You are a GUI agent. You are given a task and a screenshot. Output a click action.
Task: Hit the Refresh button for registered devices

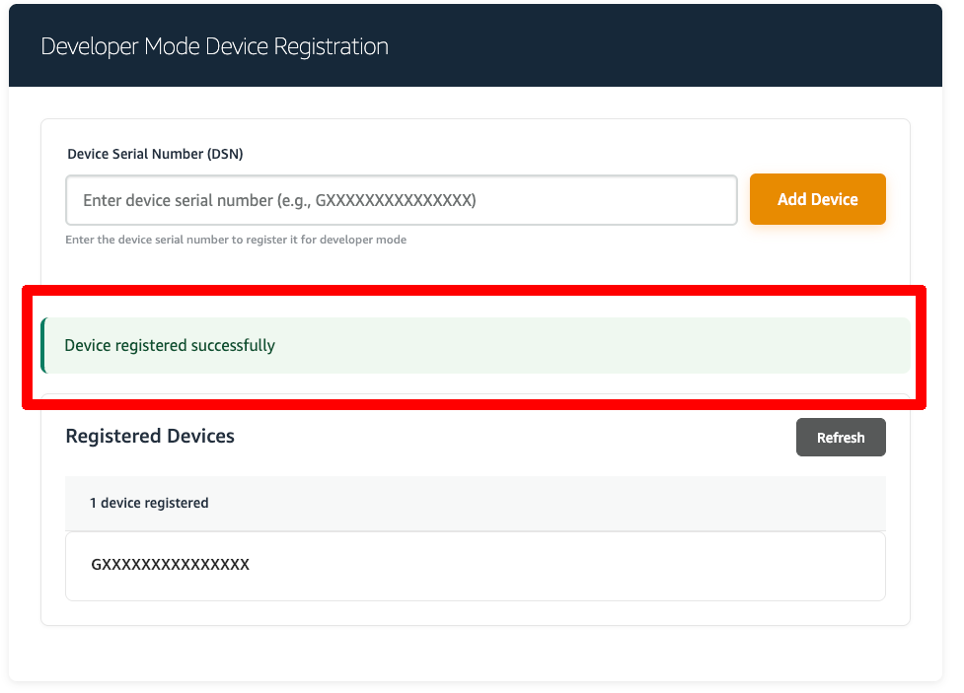(x=840, y=438)
